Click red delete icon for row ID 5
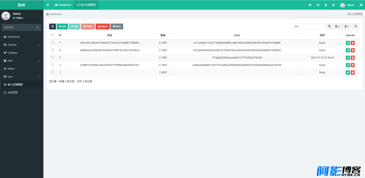This screenshot has height=178, width=365. [x=353, y=58]
